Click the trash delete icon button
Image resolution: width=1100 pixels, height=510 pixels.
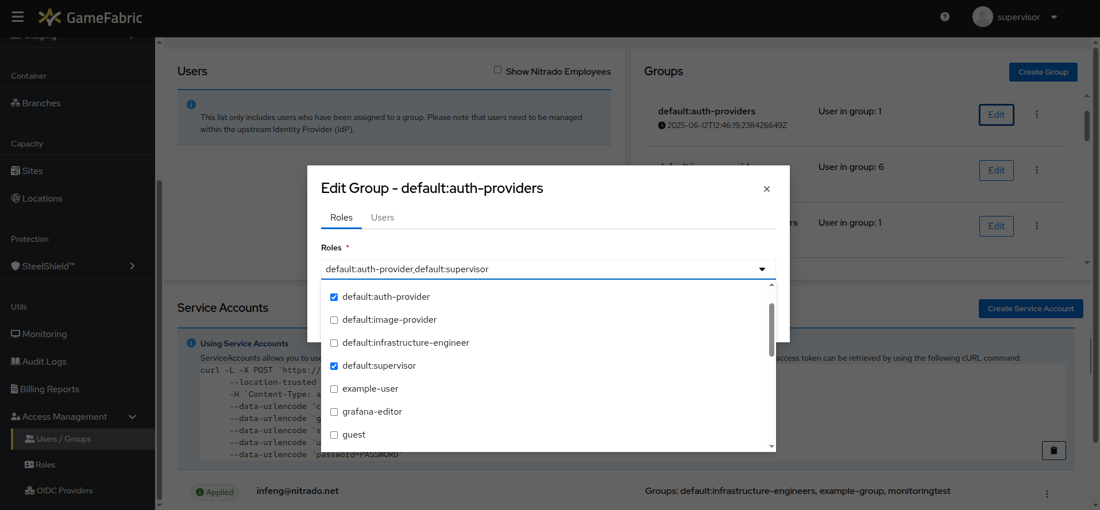point(1053,450)
